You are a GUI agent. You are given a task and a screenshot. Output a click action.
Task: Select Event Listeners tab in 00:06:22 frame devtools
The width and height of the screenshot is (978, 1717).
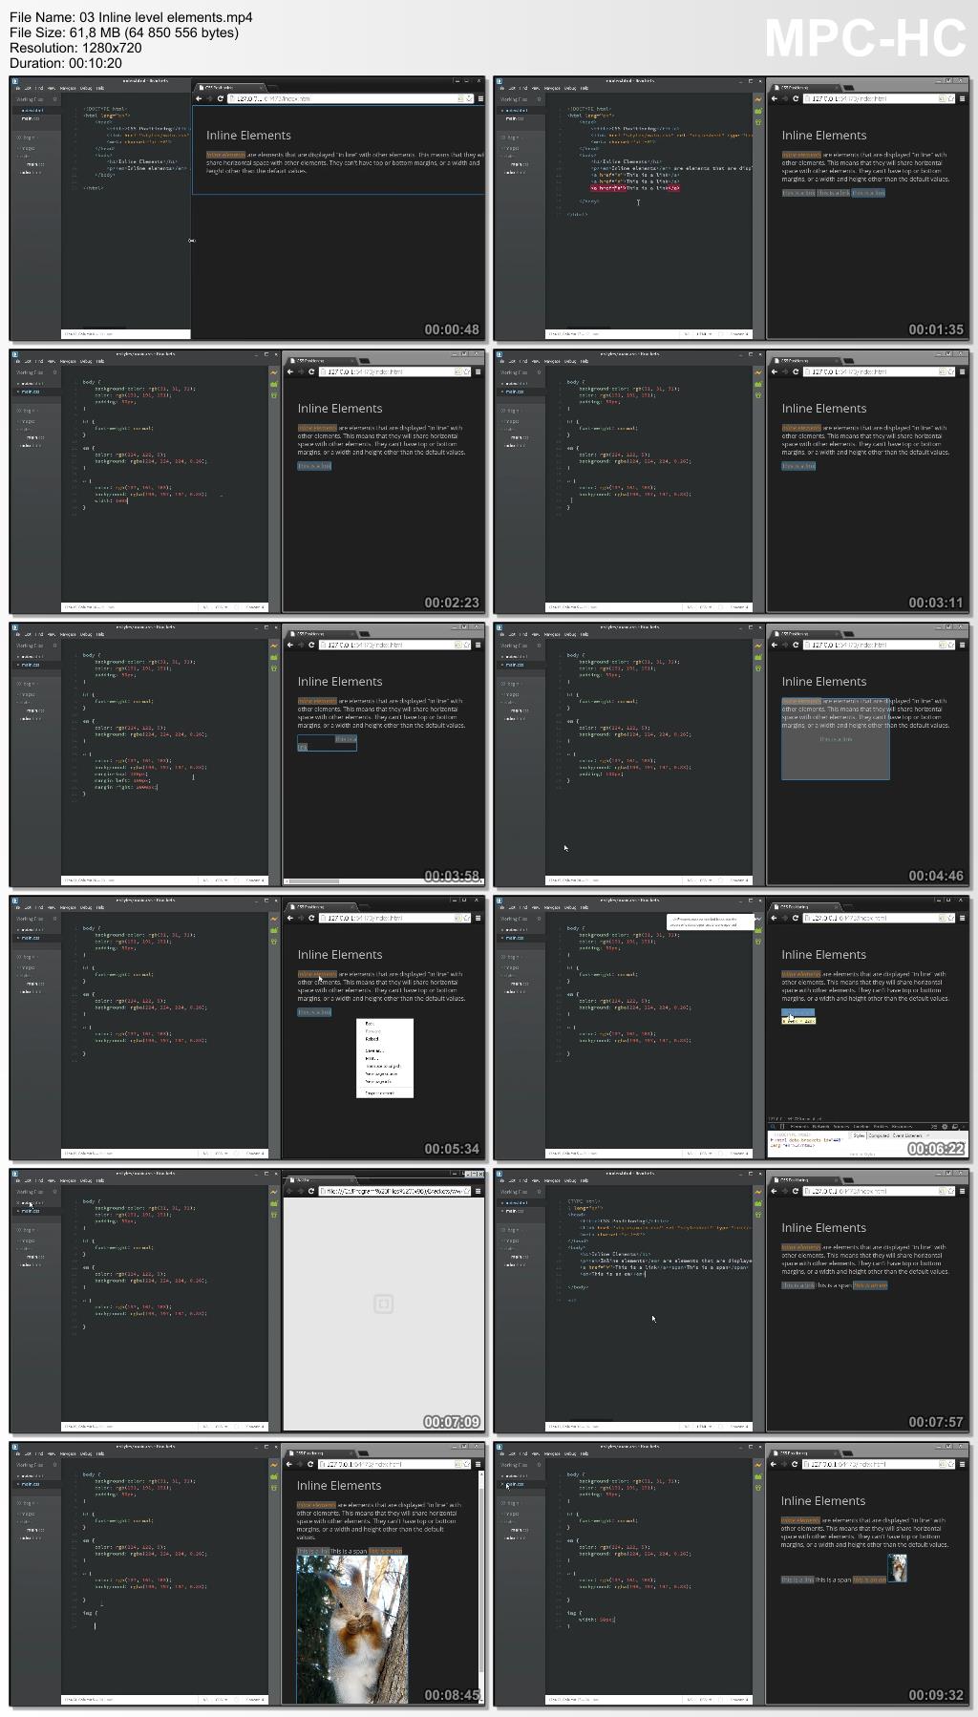[907, 1135]
